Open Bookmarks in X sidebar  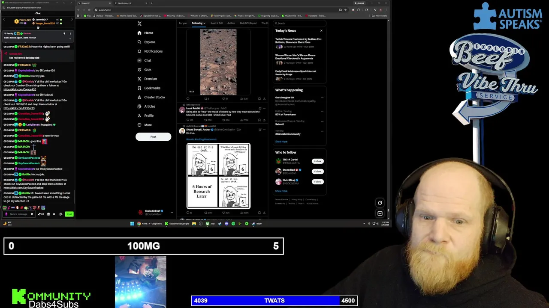coord(149,88)
